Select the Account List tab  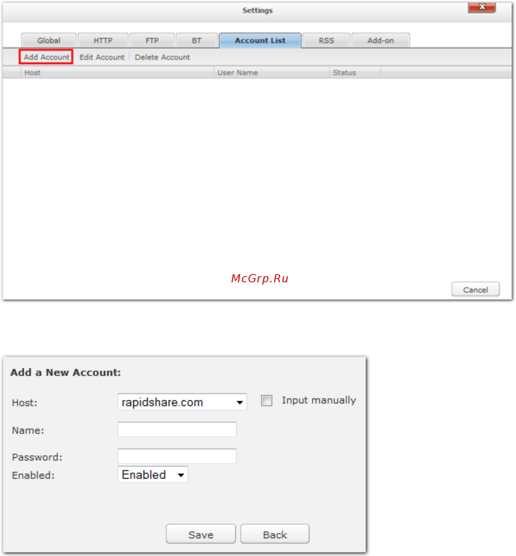pyautogui.click(x=260, y=40)
